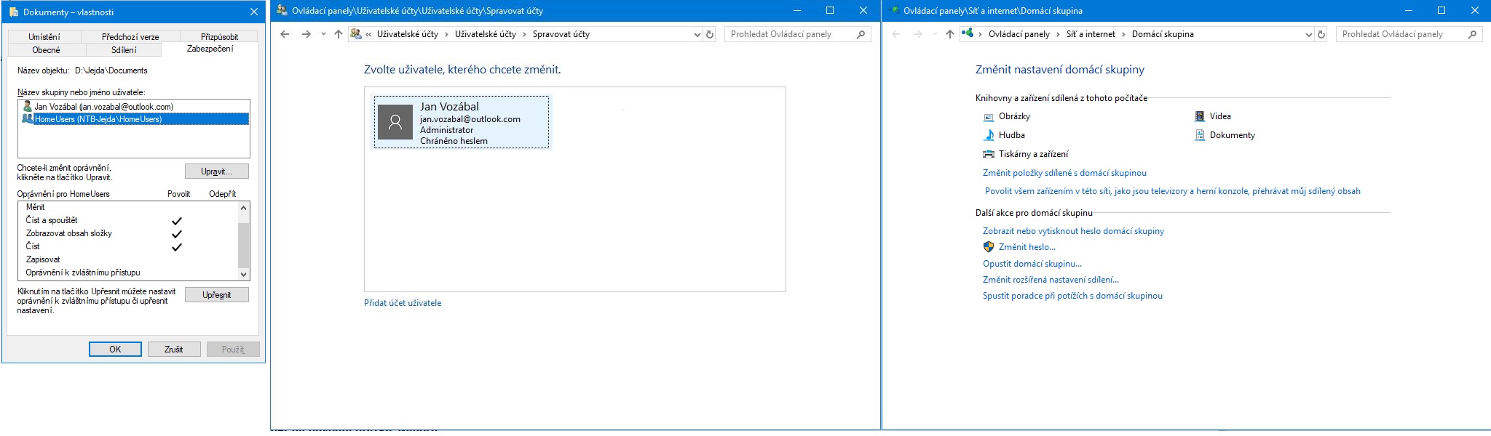This screenshot has width=1491, height=436.
Task: Click permissions list scroll up arrow
Action: (244, 208)
